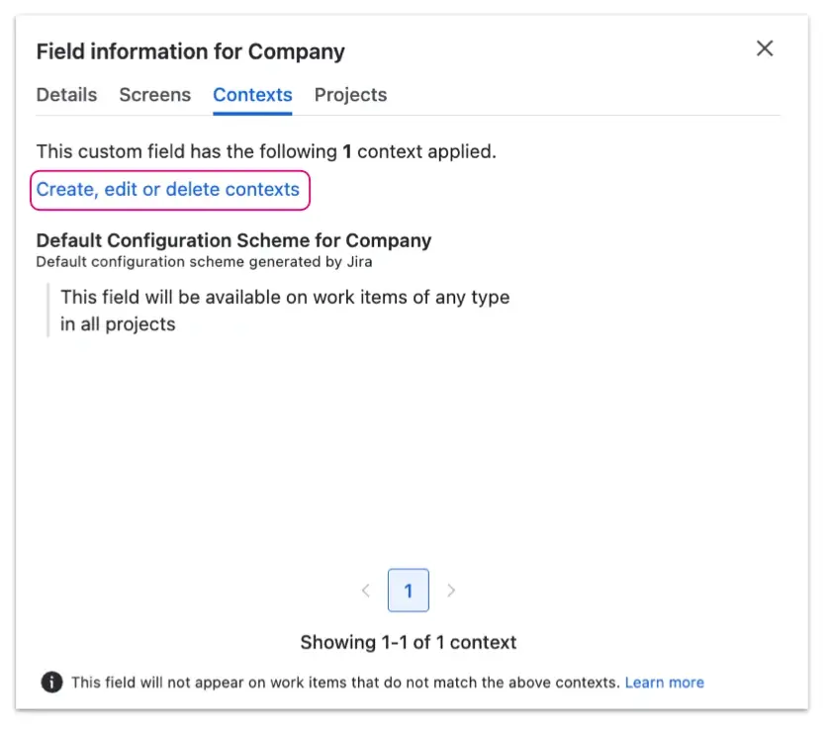Viewport: 829px width, 730px height.
Task: Select page 1 in pagination
Action: tap(409, 590)
